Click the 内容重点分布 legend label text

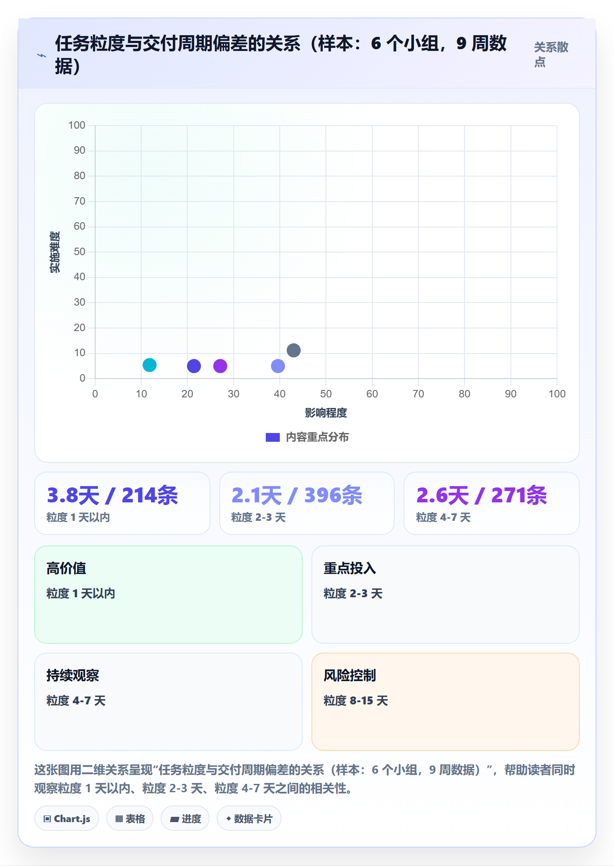coord(318,437)
